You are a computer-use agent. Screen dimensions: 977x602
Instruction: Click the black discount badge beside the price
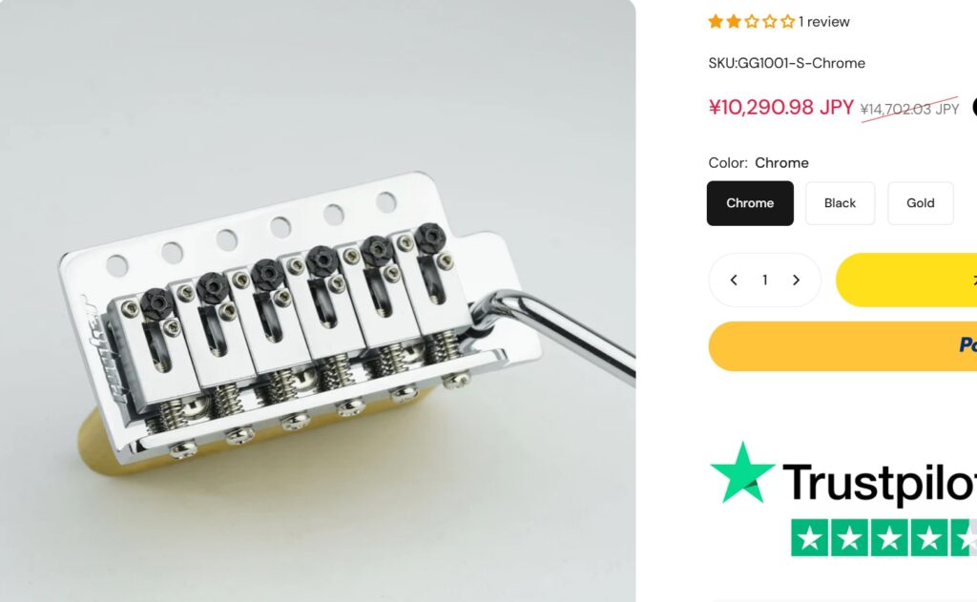974,107
